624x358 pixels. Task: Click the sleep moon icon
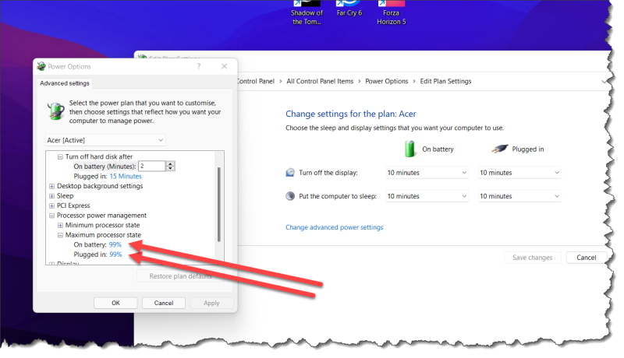pyautogui.click(x=291, y=196)
